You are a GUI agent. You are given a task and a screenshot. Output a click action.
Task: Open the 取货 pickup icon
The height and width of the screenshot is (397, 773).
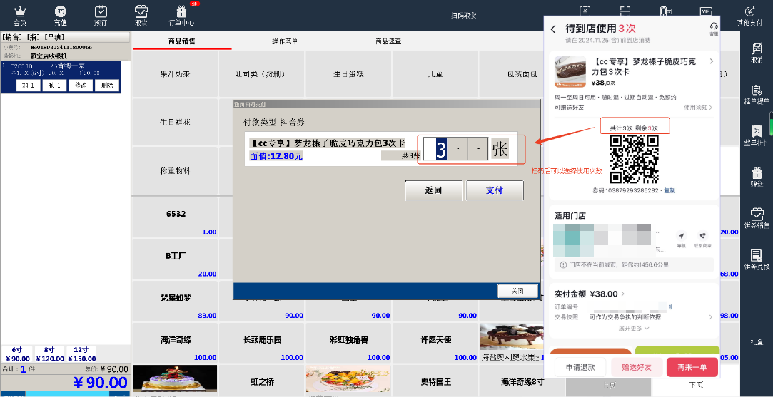coord(141,16)
